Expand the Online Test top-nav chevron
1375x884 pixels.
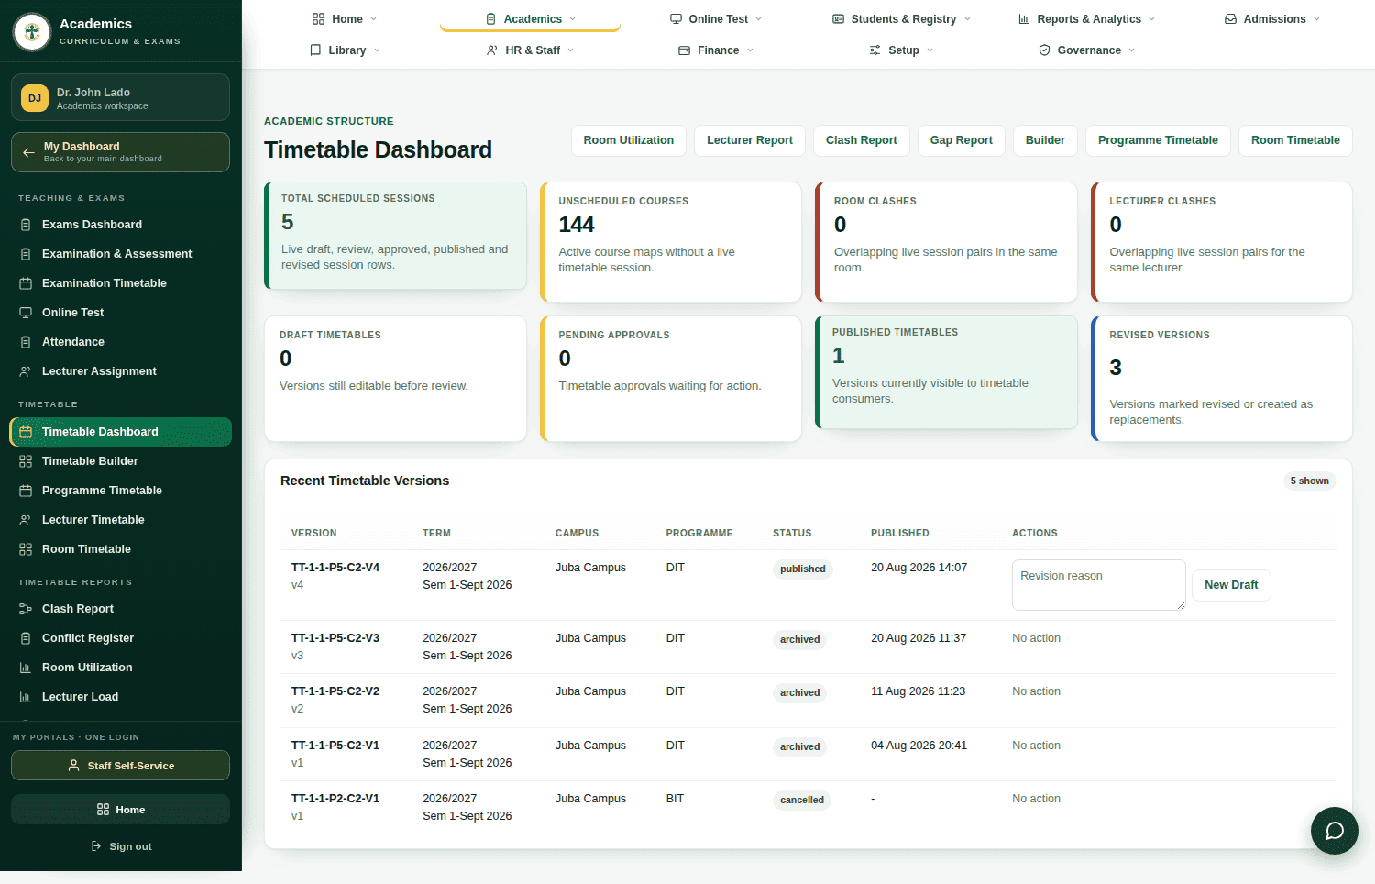pyautogui.click(x=759, y=19)
